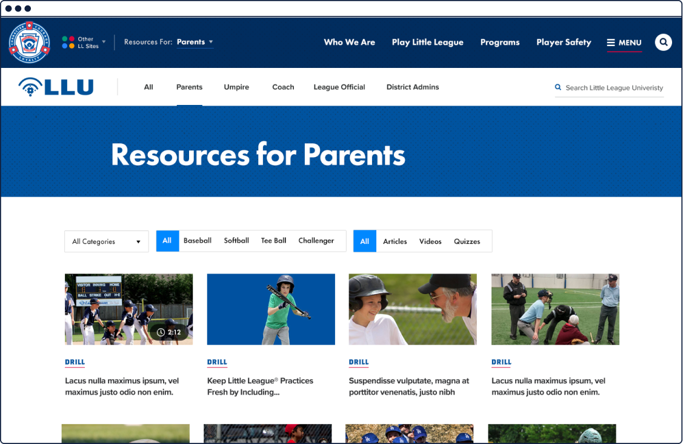This screenshot has height=444, width=683.
Task: Filter by Tee Ball
Action: point(273,241)
